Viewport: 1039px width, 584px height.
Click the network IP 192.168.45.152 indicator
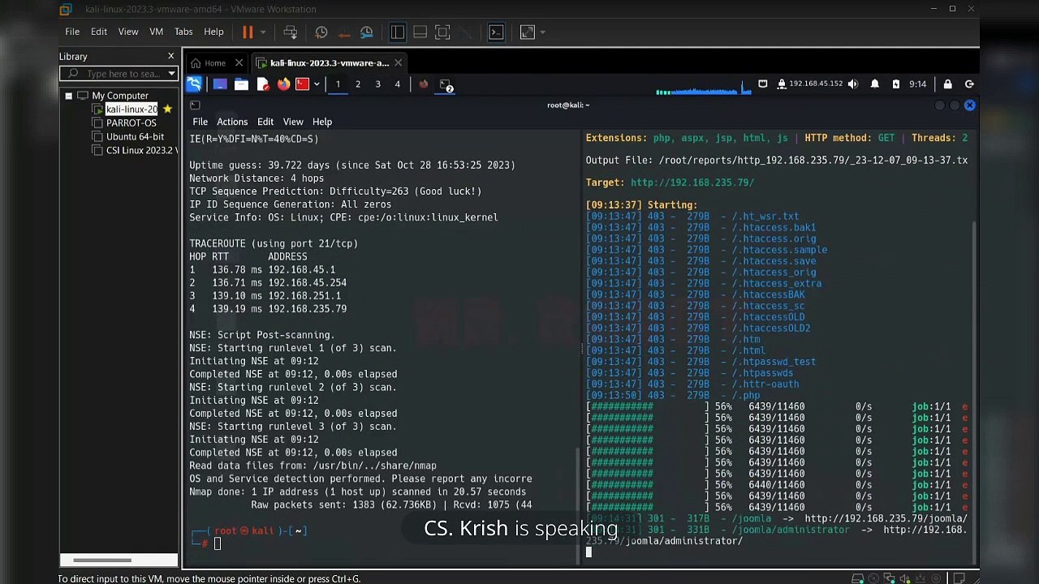click(x=809, y=84)
